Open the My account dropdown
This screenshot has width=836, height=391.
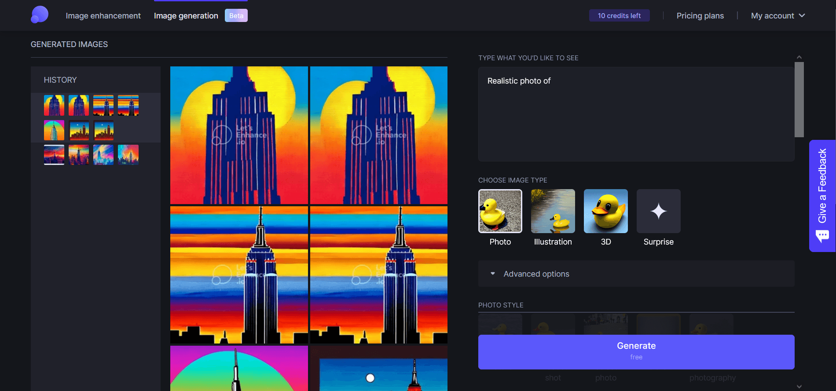tap(777, 16)
